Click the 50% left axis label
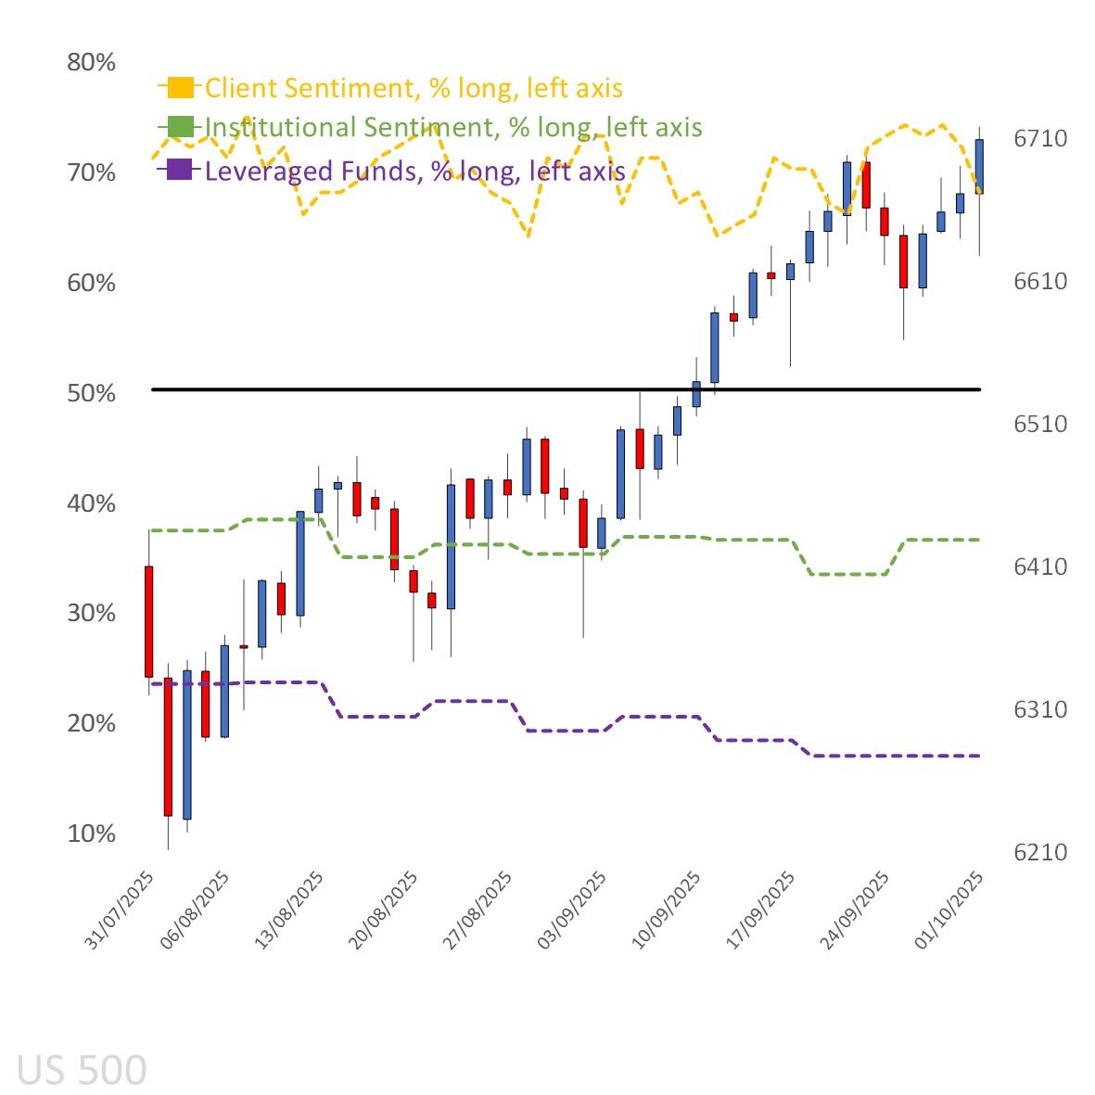The height and width of the screenshot is (1095, 1095). [91, 393]
